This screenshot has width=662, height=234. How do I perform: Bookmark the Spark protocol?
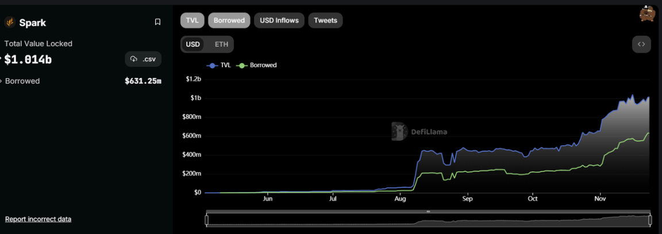pyautogui.click(x=157, y=22)
